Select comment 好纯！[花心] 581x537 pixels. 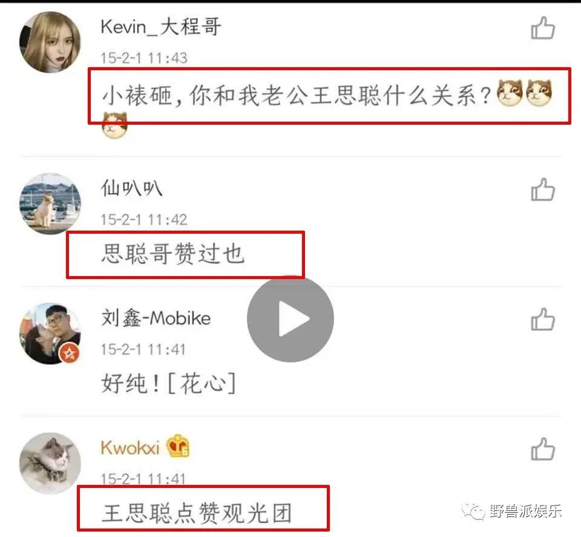[x=169, y=383]
